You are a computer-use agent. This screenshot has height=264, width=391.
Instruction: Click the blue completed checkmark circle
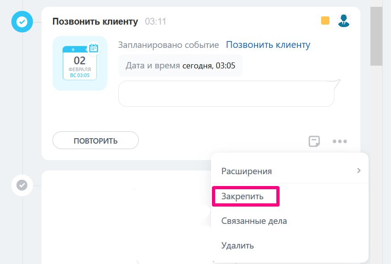pyautogui.click(x=21, y=21)
